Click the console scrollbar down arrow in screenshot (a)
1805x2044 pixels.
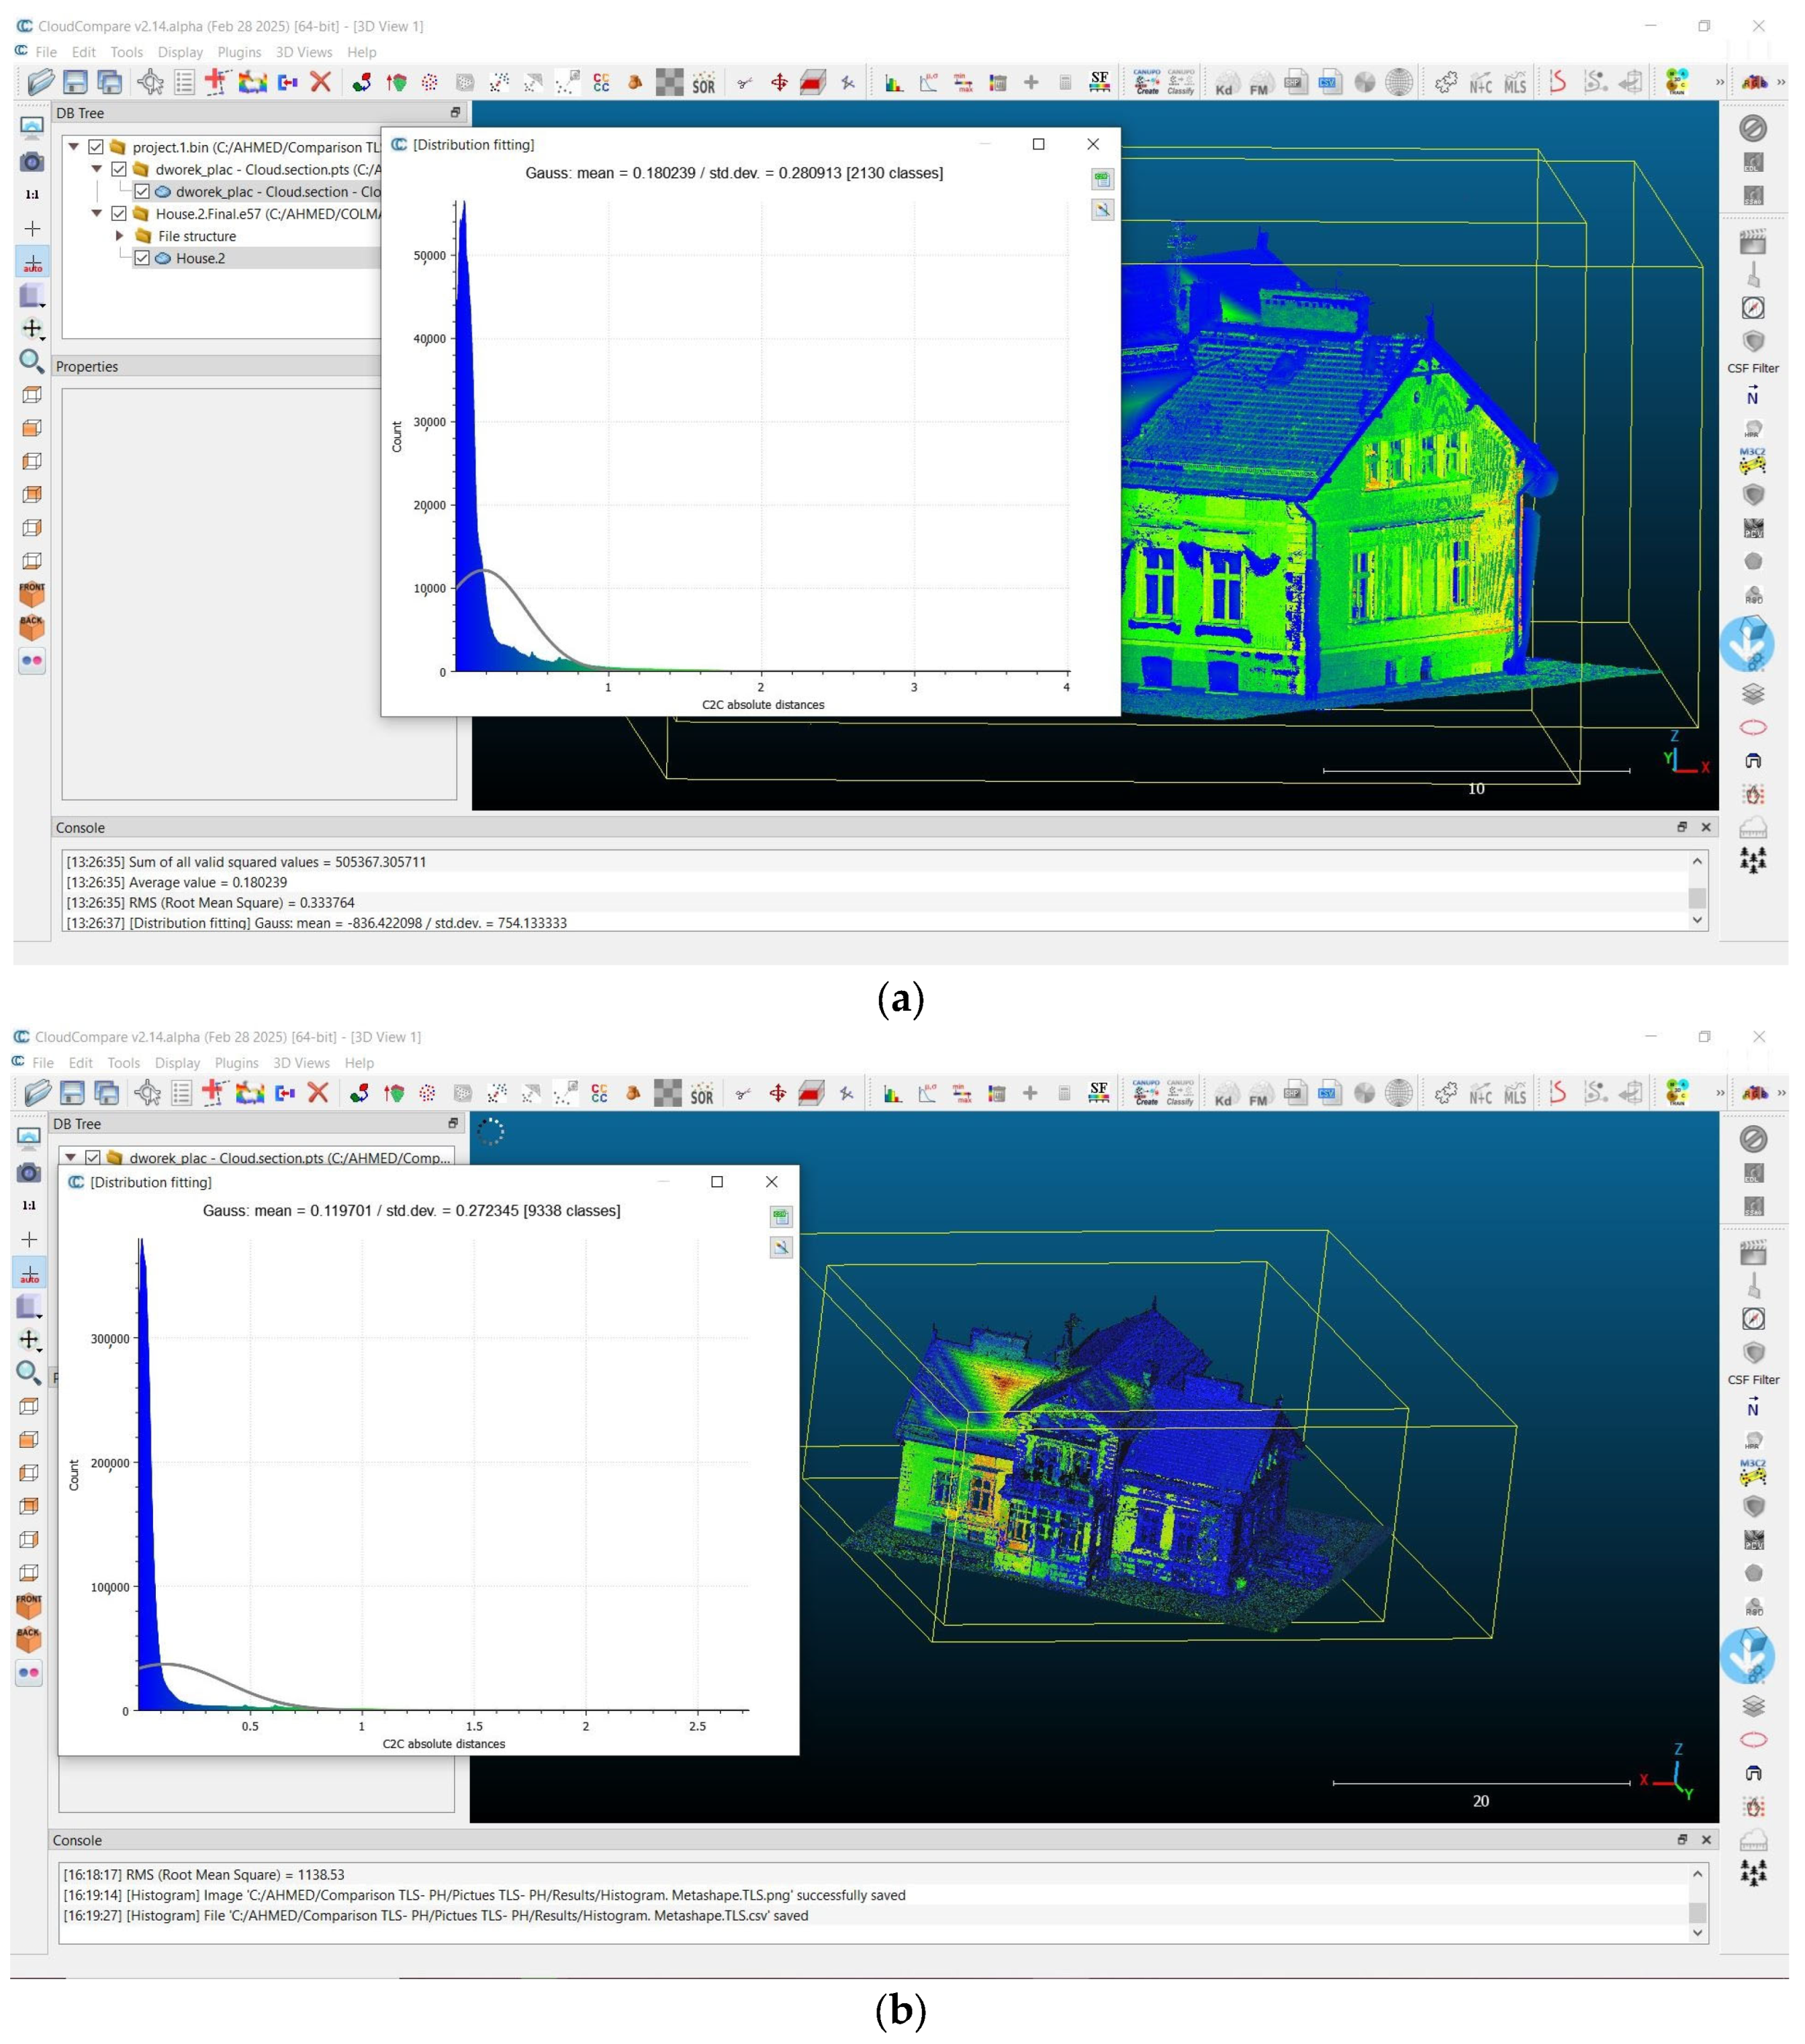tap(1697, 920)
